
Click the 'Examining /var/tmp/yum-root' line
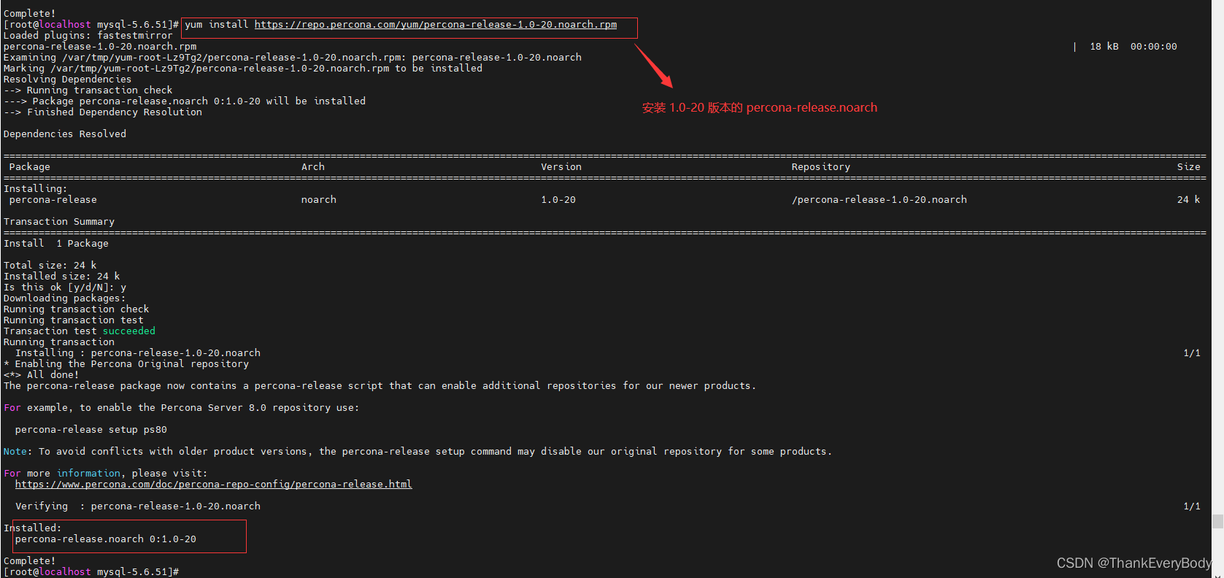click(x=293, y=58)
